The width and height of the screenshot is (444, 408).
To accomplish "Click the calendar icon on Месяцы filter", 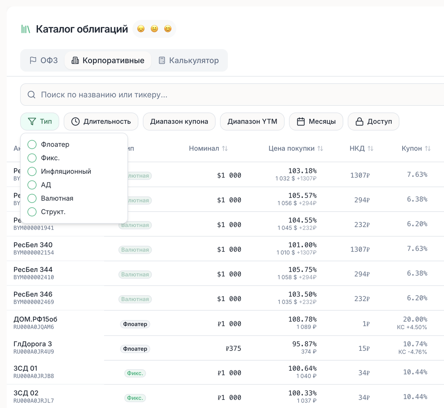I will coord(300,121).
